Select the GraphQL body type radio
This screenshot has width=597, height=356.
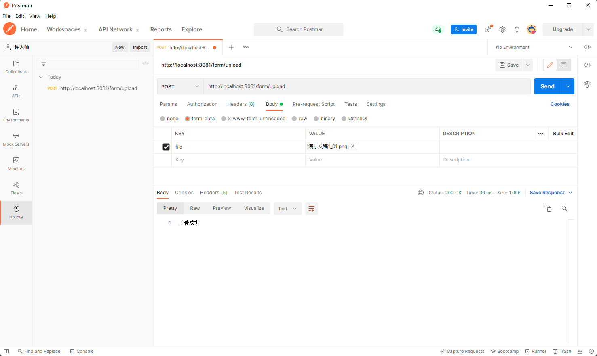[344, 119]
